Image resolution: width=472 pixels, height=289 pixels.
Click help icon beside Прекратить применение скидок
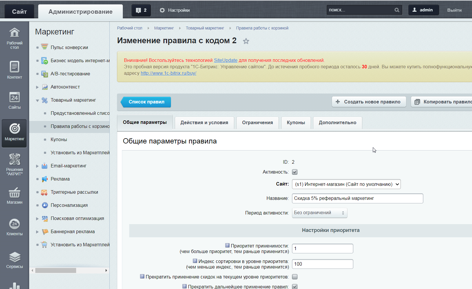tap(142, 276)
